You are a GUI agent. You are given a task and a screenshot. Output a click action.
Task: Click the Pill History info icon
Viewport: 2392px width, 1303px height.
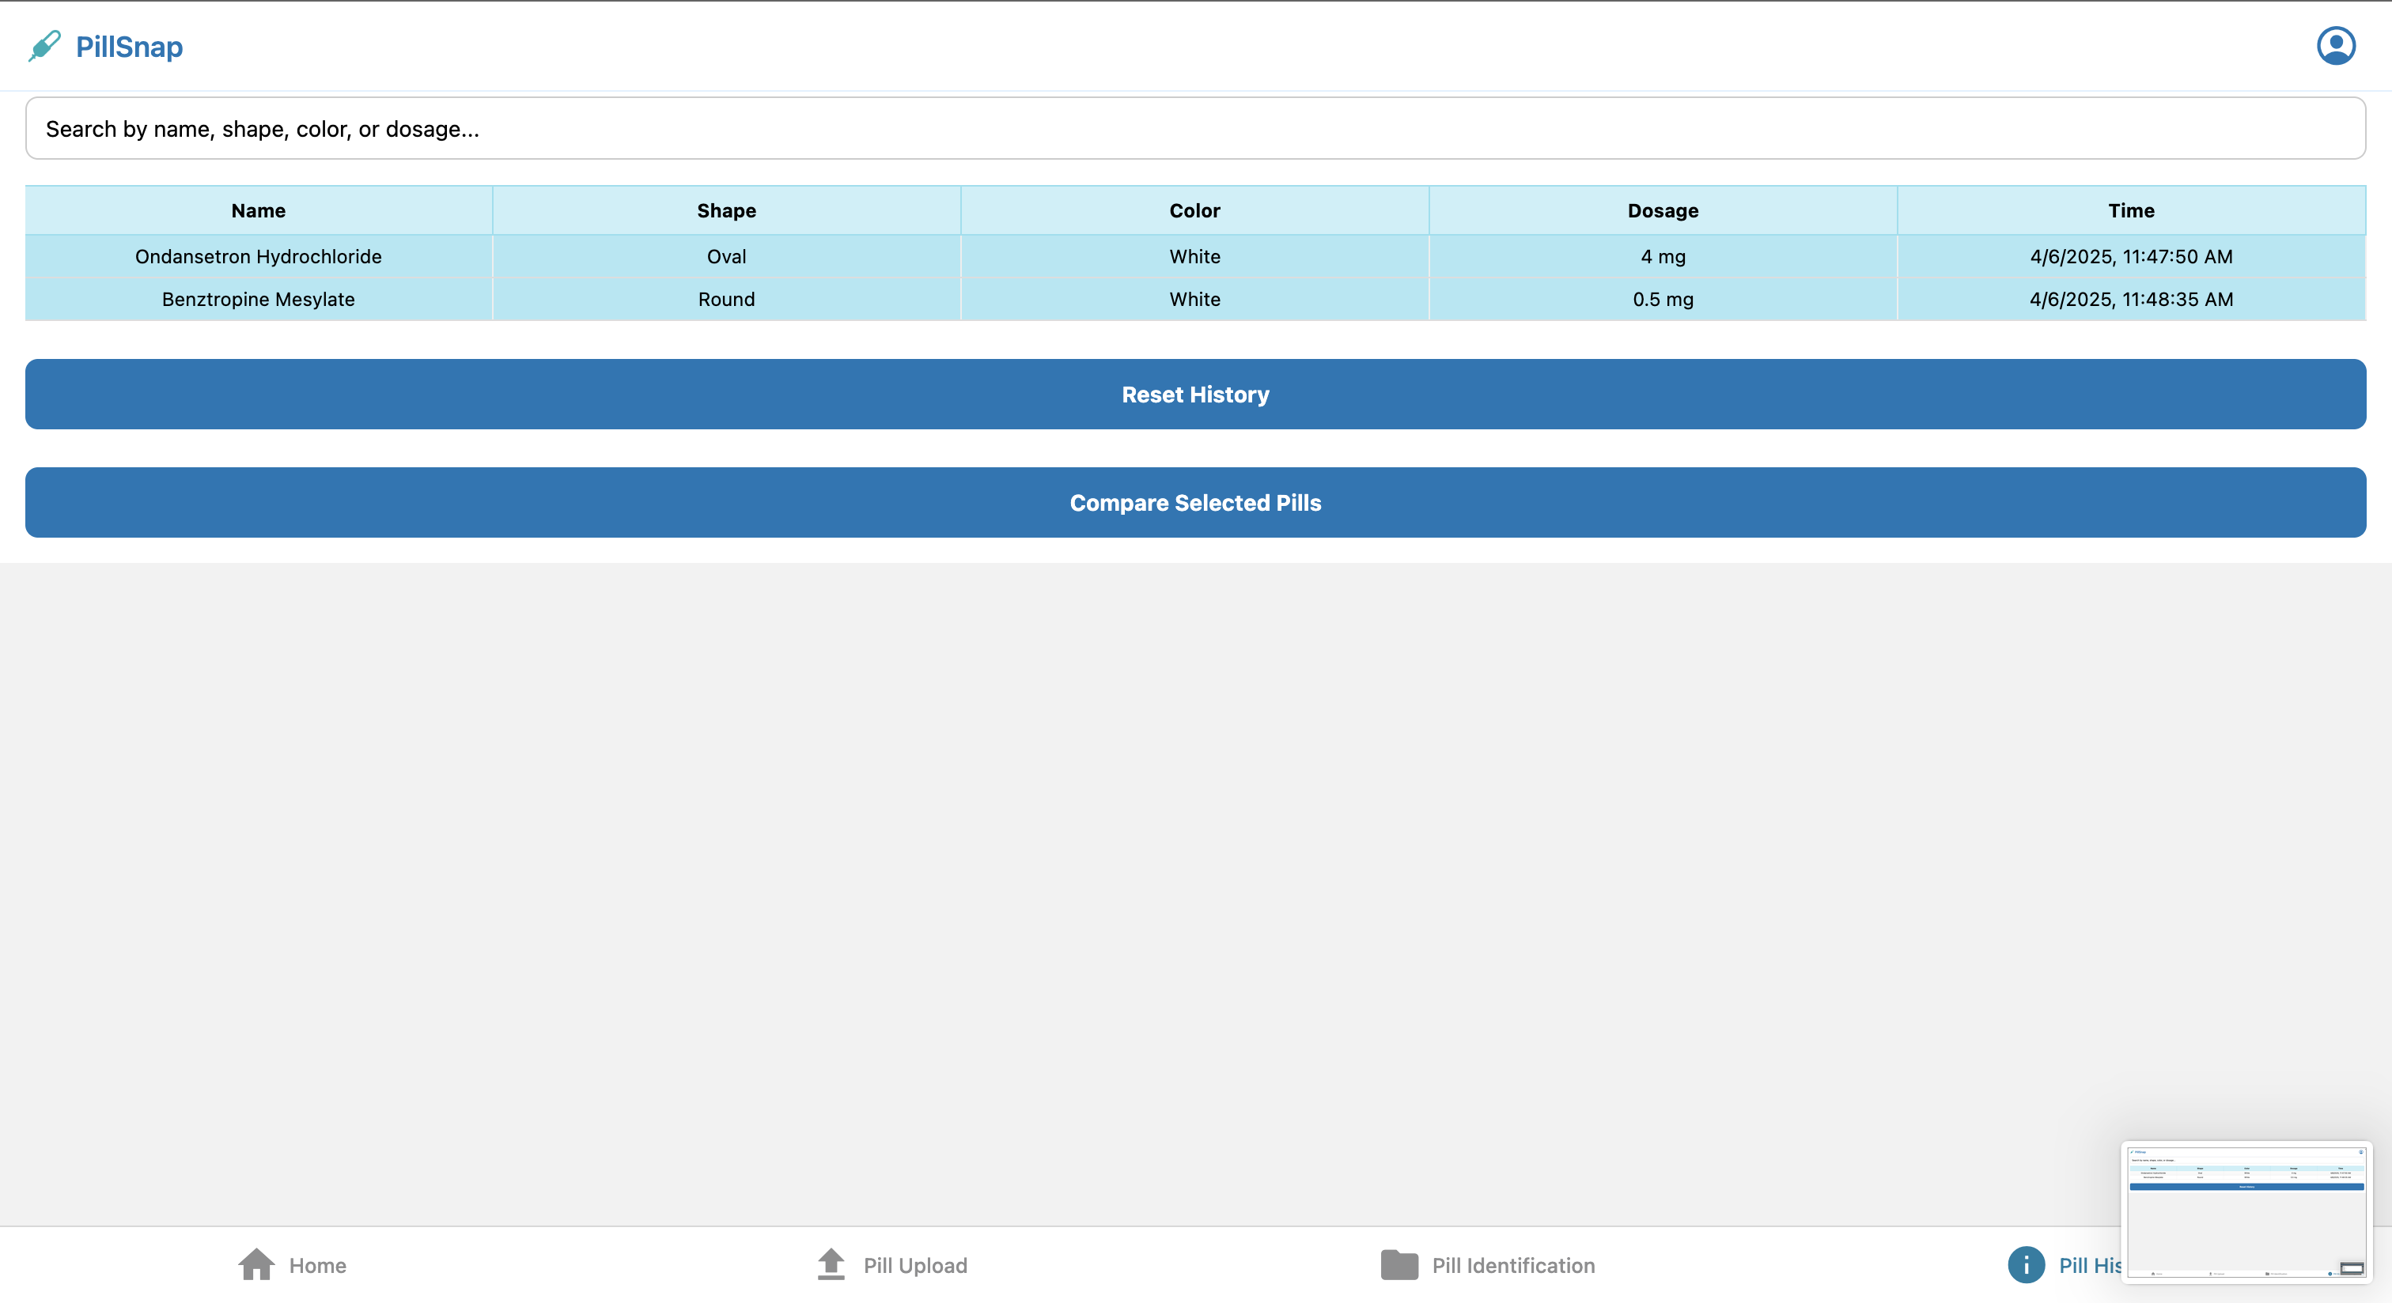click(2026, 1264)
